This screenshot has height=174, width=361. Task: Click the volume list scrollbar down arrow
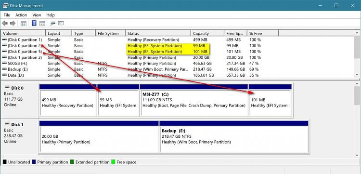[357, 75]
